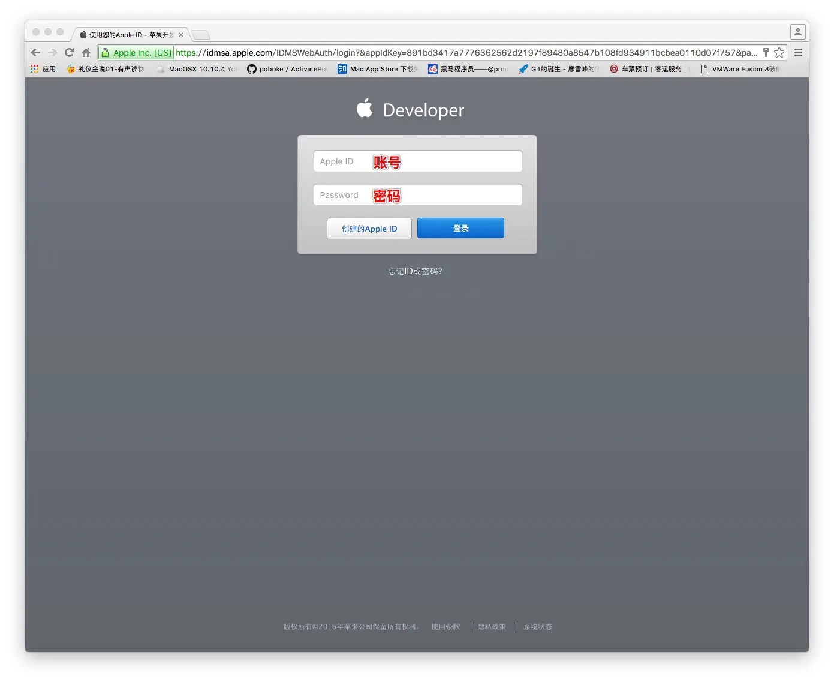Screen dimensions: 834x682
Task: Open the 应用 apps grid shortcut
Action: tap(43, 69)
